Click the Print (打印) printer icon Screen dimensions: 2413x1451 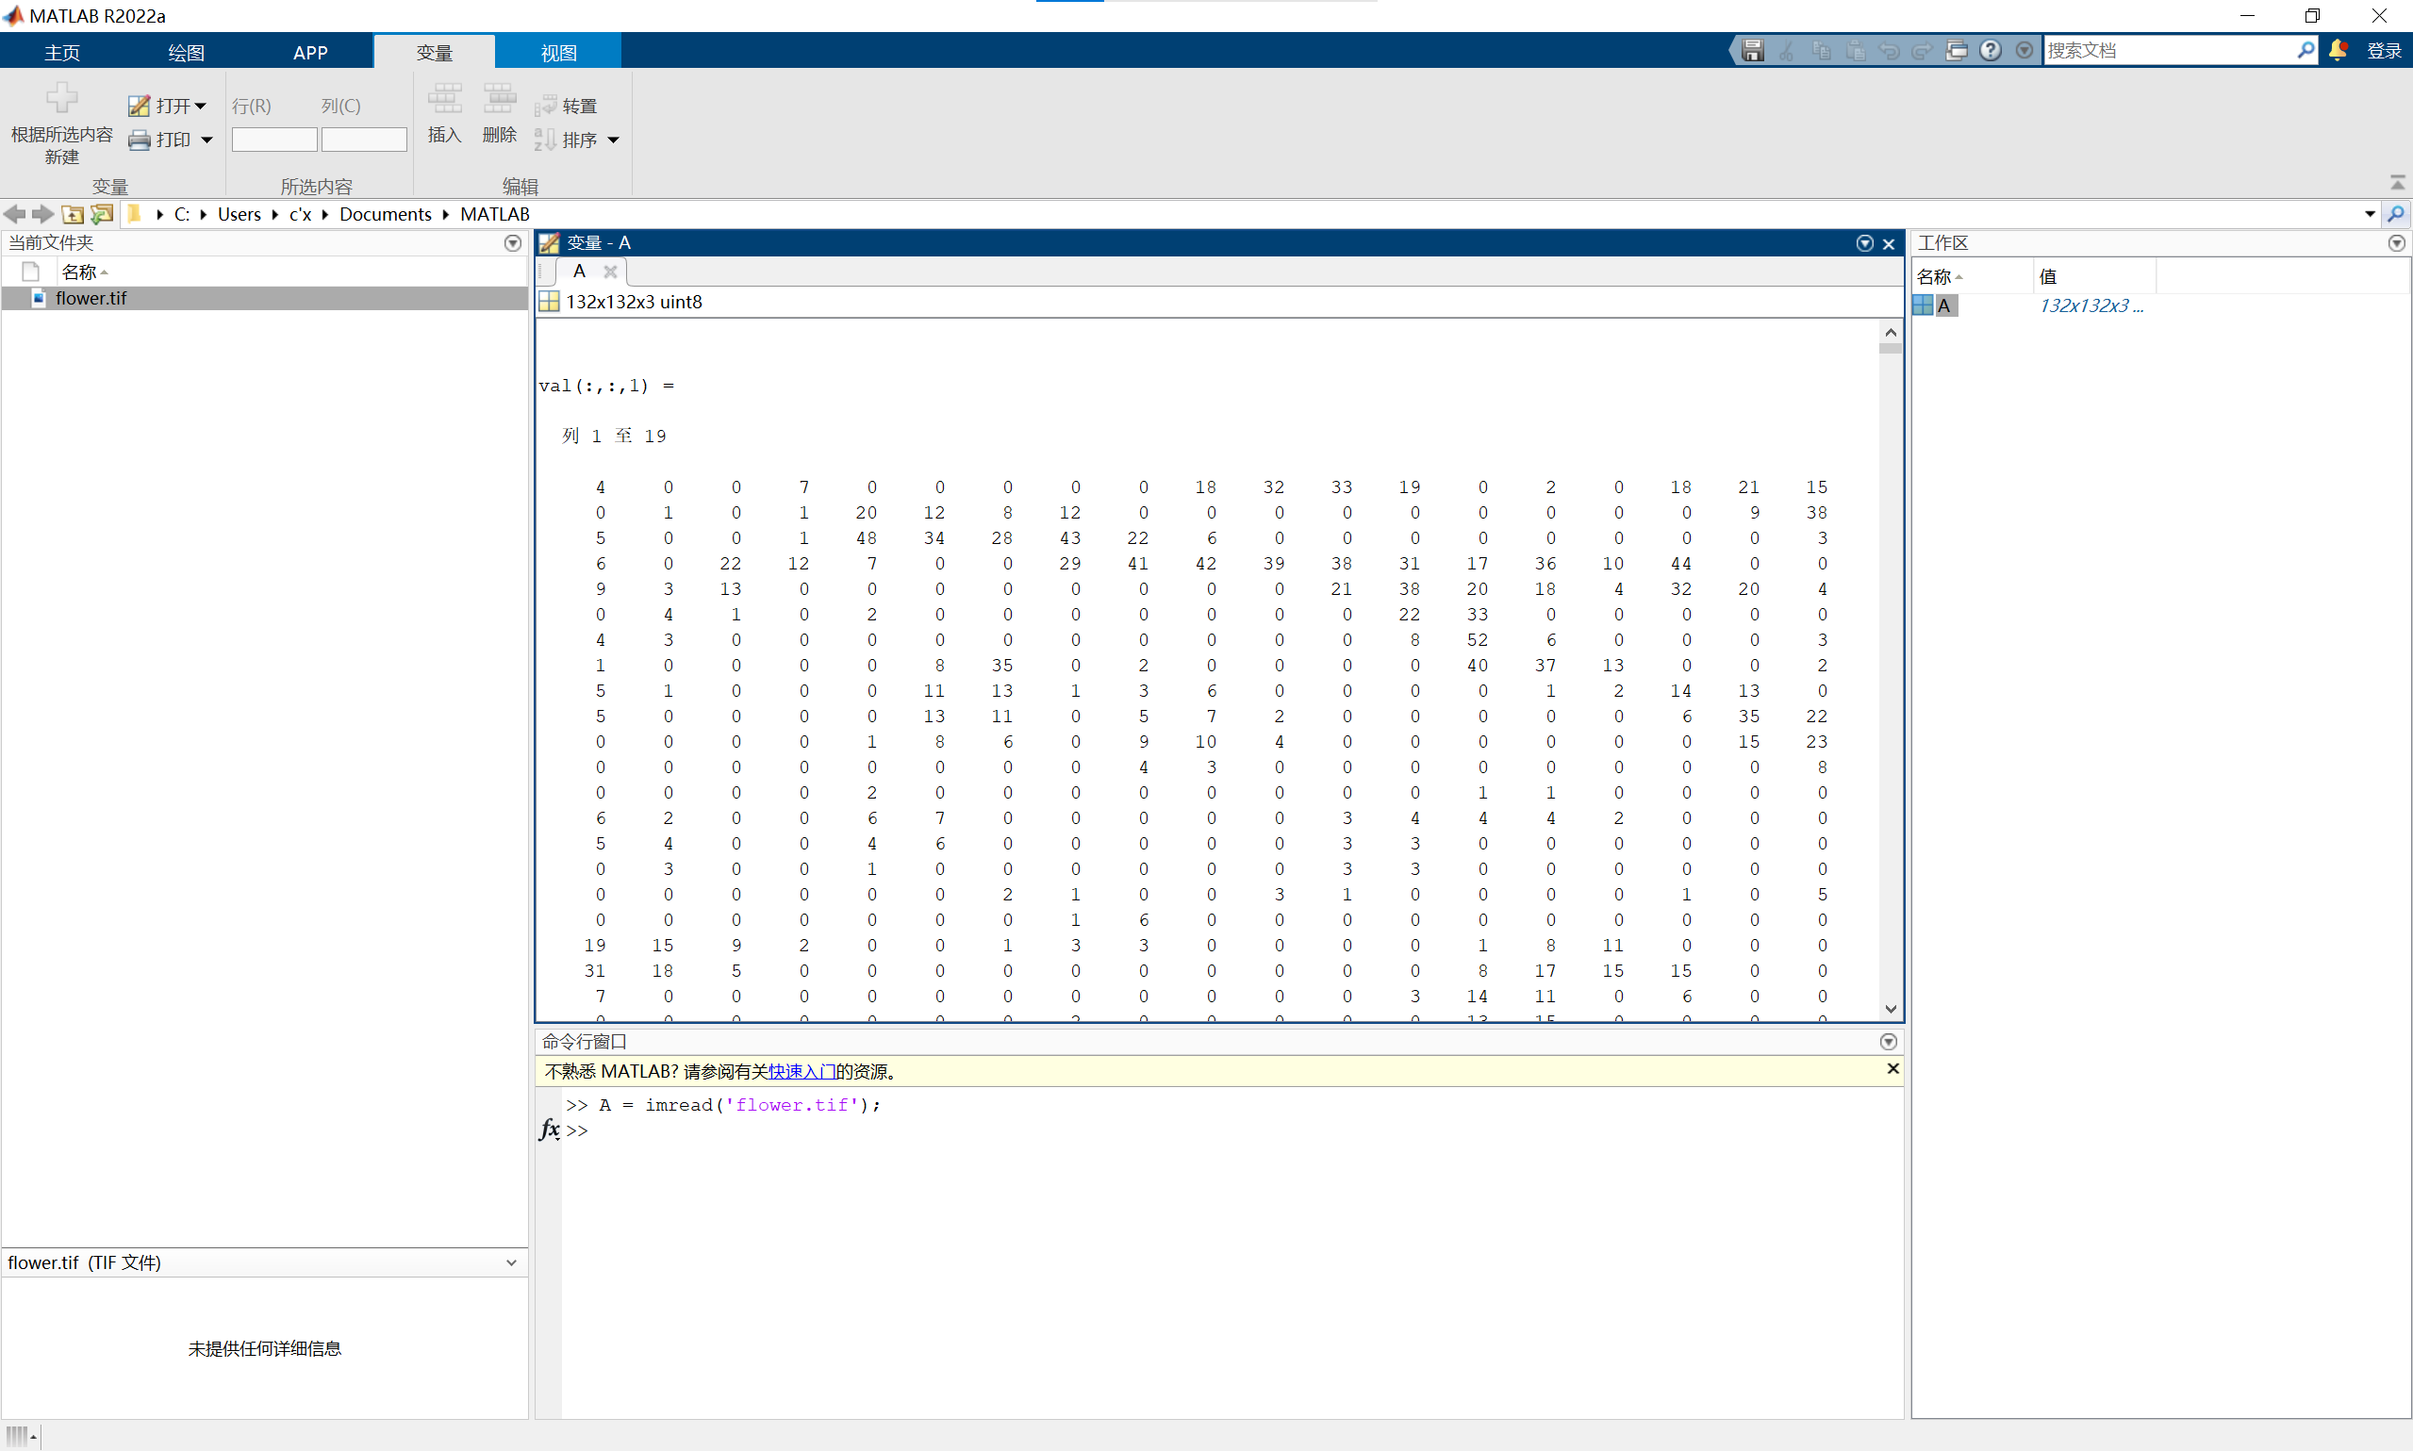coord(140,140)
